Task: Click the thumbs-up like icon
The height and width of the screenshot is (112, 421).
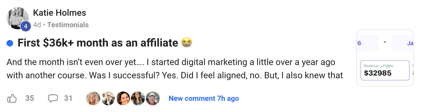Action: coord(12,98)
